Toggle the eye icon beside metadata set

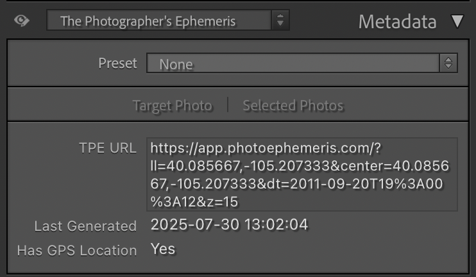(22, 21)
